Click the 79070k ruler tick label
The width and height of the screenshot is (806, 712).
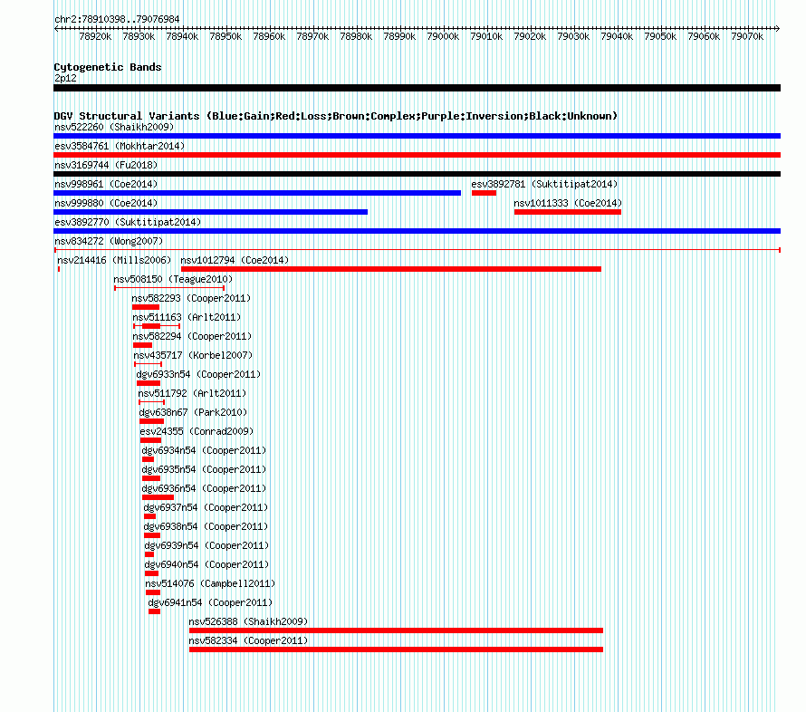[747, 36]
